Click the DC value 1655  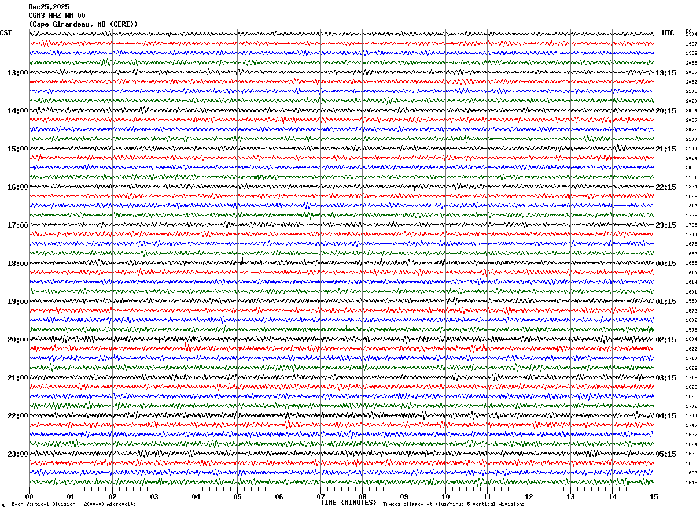click(691, 263)
